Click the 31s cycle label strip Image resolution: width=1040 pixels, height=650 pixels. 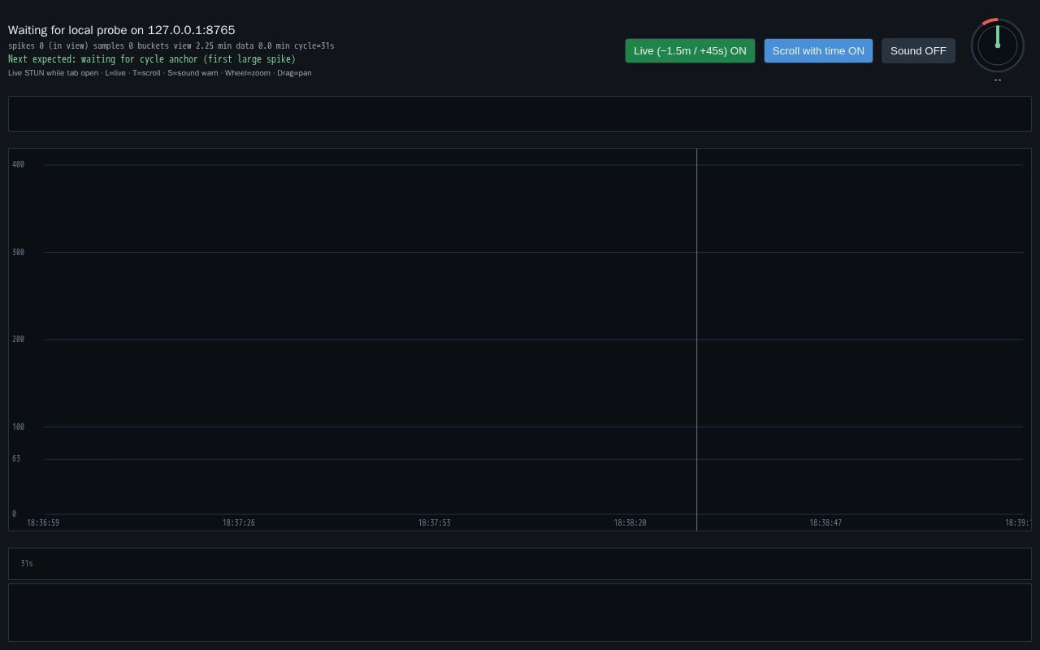coord(520,564)
